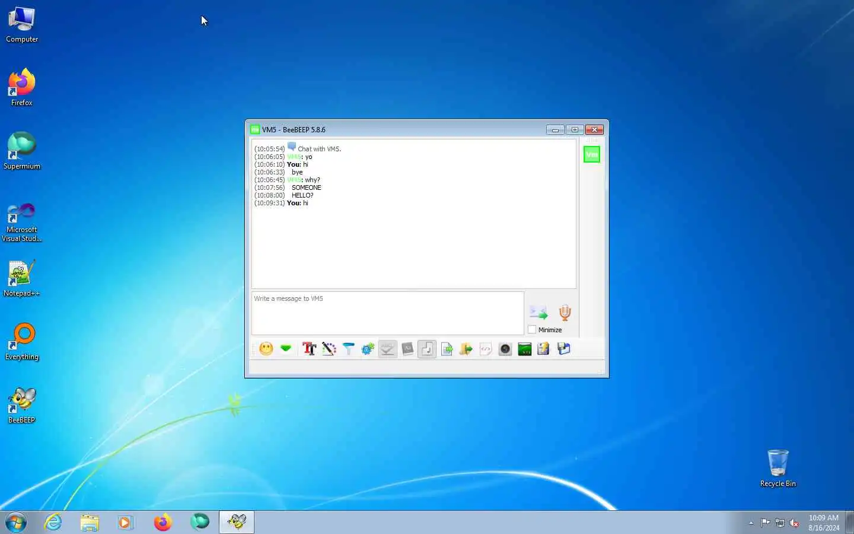The image size is (854, 534).
Task: Click the blue funnel filter icon
Action: click(x=348, y=349)
